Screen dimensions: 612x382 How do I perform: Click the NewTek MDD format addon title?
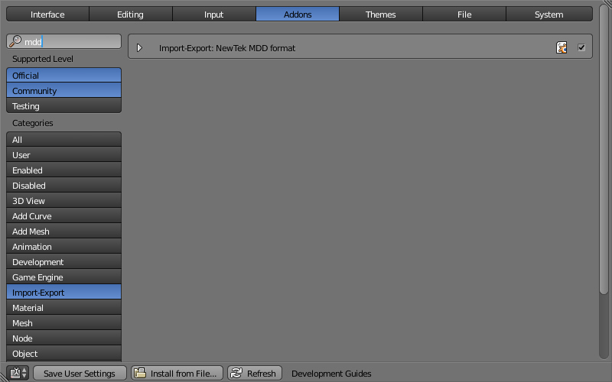tap(226, 48)
